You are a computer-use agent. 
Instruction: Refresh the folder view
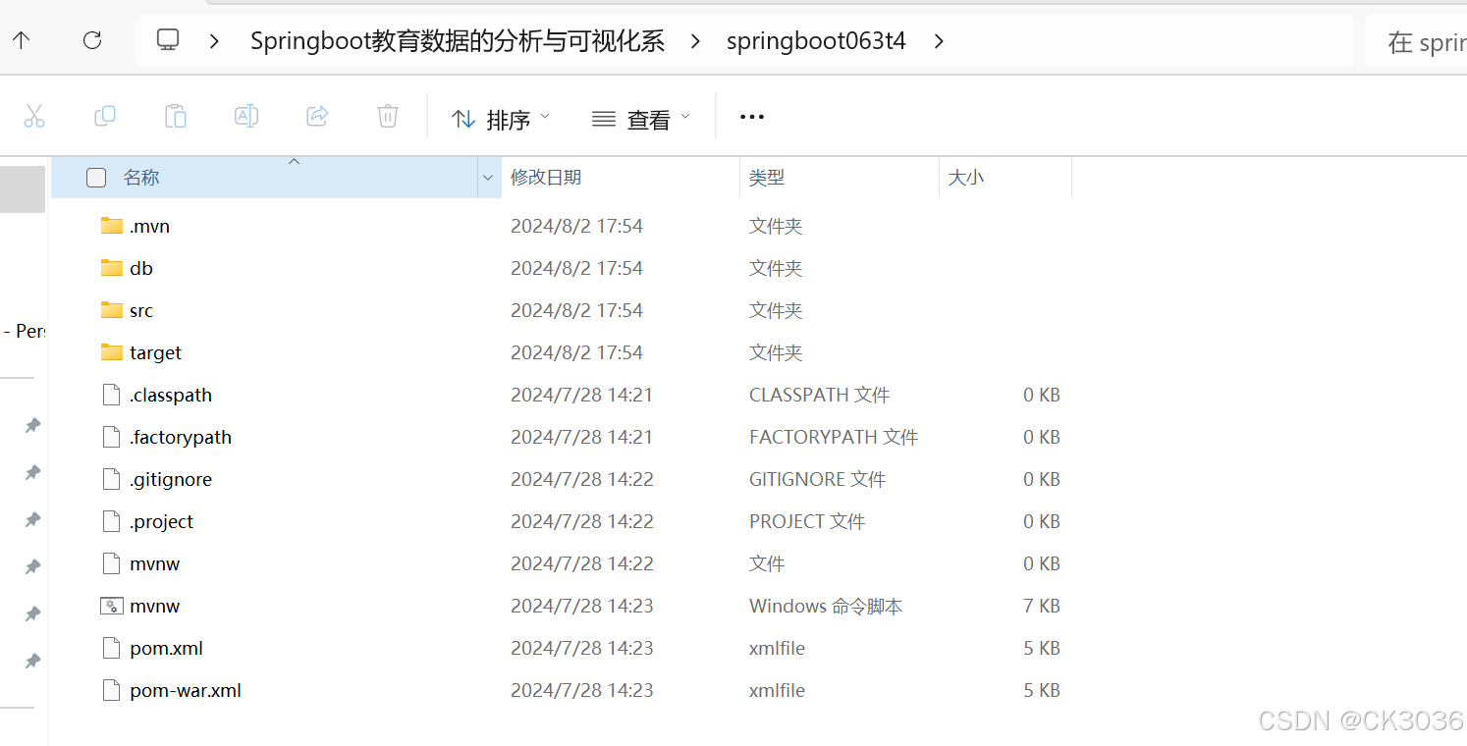click(x=91, y=40)
